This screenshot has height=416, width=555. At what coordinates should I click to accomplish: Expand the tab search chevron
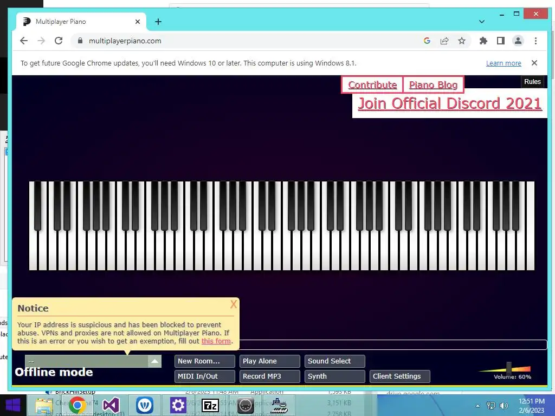point(482,22)
